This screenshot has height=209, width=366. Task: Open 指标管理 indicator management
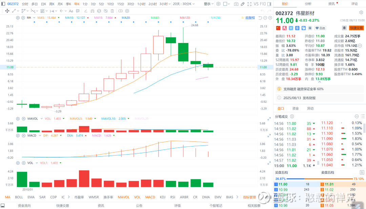[x=249, y=197]
